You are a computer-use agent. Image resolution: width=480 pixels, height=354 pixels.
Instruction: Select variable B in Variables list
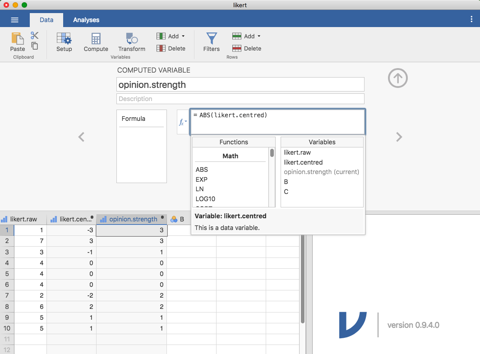pos(286,182)
